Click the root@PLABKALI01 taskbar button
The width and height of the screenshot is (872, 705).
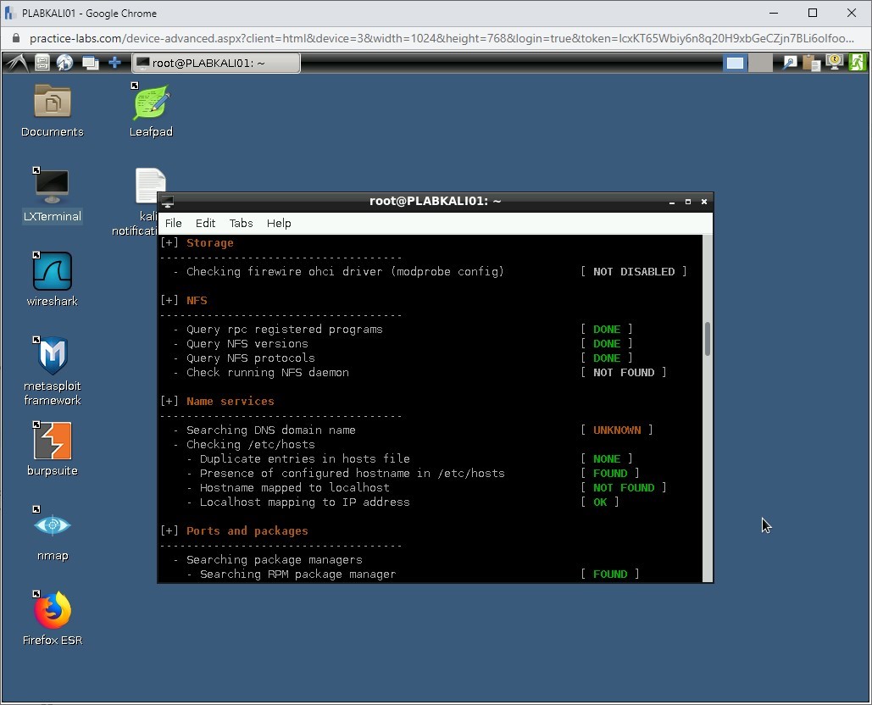pos(216,63)
